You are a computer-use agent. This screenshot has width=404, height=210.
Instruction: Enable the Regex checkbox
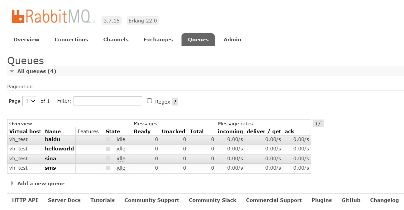150,101
